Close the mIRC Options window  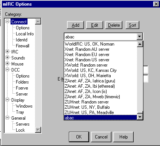coord(156,4)
